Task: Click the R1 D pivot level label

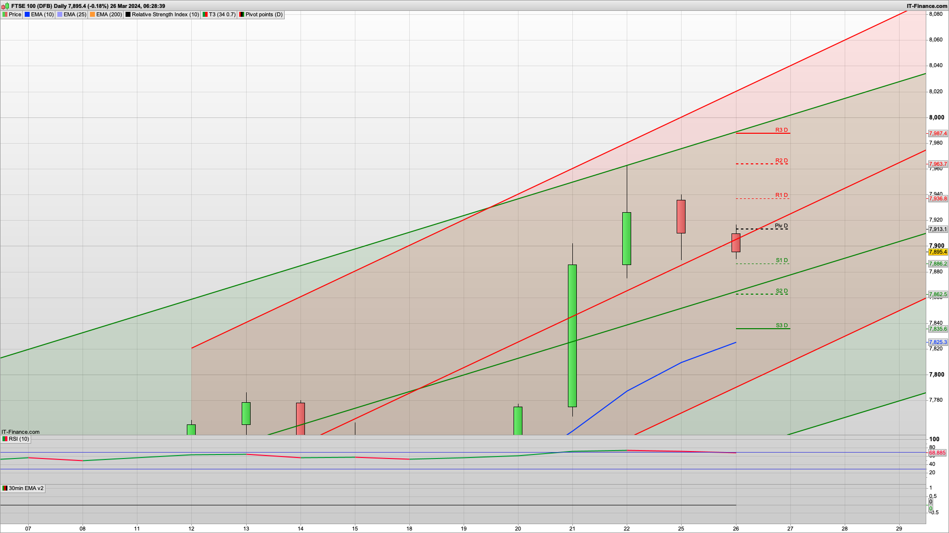Action: pyautogui.click(x=781, y=195)
